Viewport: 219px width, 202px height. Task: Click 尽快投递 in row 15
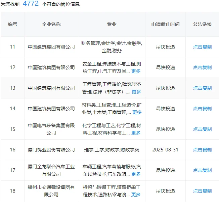165,129
